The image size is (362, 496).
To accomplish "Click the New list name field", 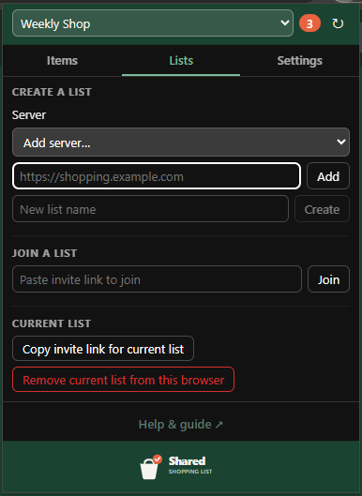I will pyautogui.click(x=150, y=209).
